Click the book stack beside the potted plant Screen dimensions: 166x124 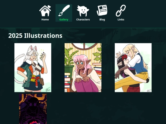pyautogui.click(x=68, y=82)
